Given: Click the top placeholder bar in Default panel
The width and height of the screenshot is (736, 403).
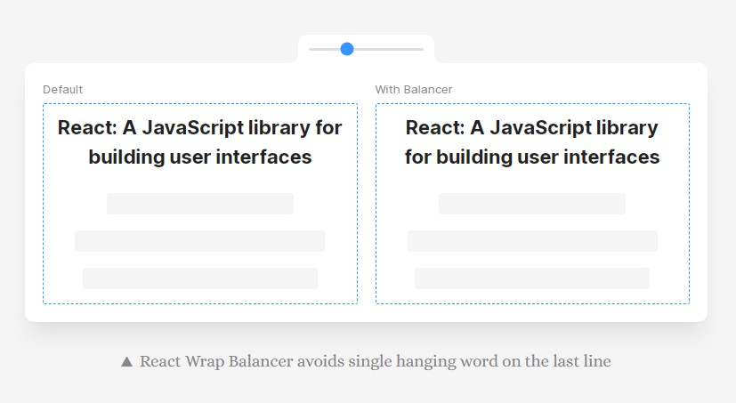Looking at the screenshot, I should 200,204.
